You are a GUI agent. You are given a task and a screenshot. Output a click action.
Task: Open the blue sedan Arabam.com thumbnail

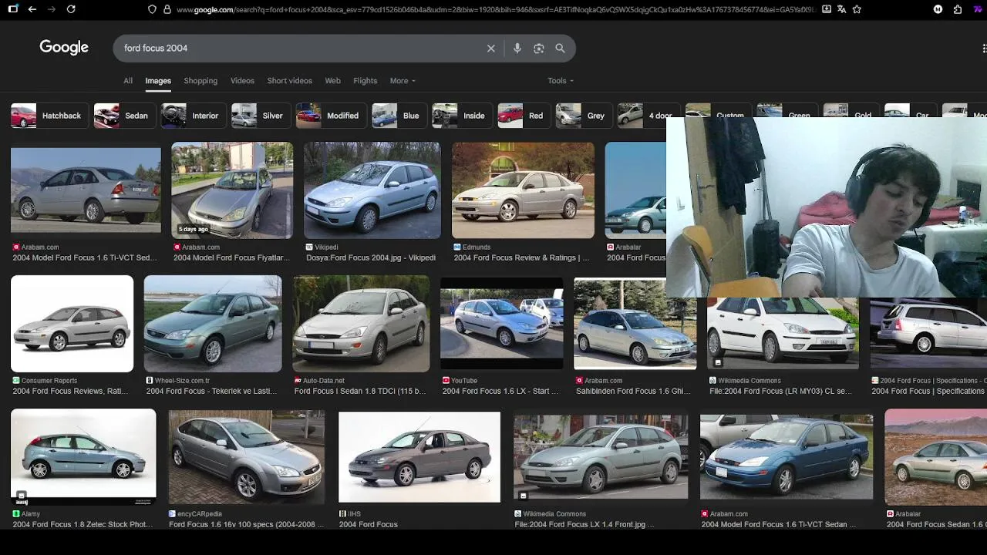pyautogui.click(x=787, y=457)
